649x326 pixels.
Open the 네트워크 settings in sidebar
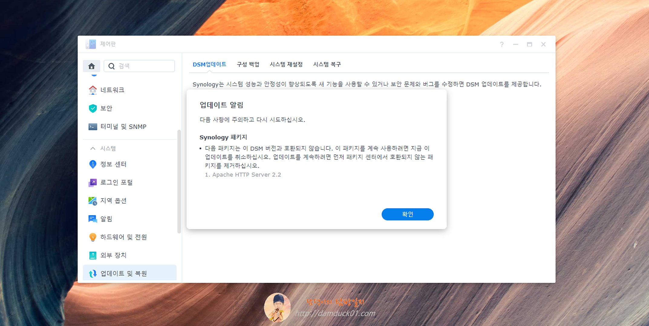(112, 90)
